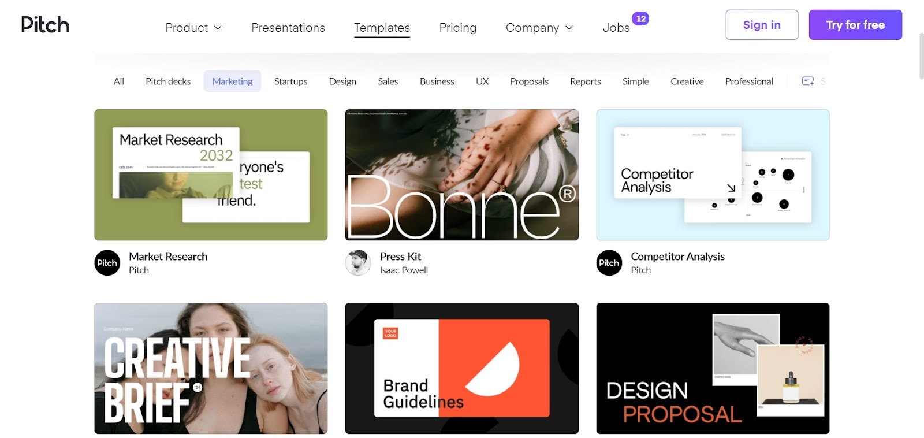Open the Jobs page link
Image resolution: width=924 pixels, height=438 pixels.
click(616, 28)
